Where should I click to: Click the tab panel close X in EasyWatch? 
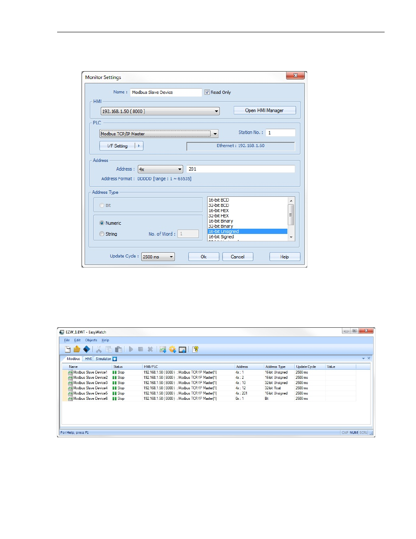tap(369, 358)
